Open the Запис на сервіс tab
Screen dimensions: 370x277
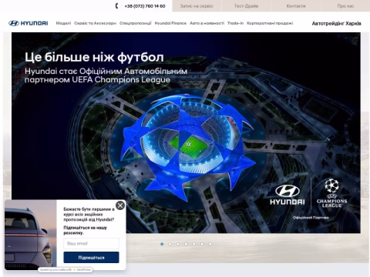click(x=197, y=6)
